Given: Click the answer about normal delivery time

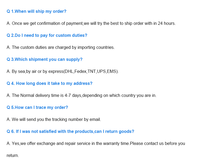Looking at the screenshot, I should pyautogui.click(x=81, y=96).
